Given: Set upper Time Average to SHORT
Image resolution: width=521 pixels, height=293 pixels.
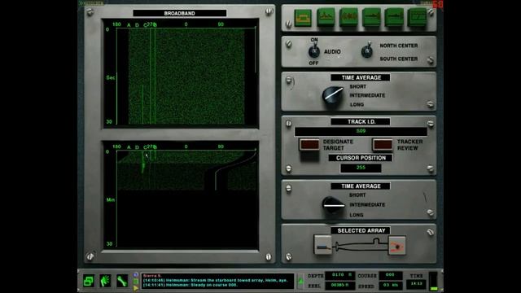Looking at the screenshot, I should (358, 86).
